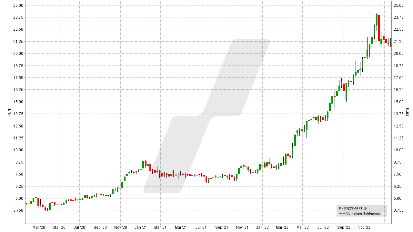Click the Mai '22 date label
This screenshot has height=232, width=413.
coord(302,227)
